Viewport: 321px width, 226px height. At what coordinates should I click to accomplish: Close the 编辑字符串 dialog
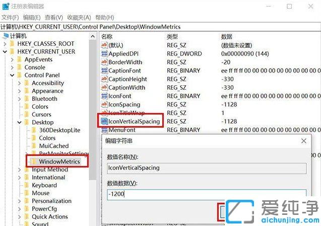(303, 141)
